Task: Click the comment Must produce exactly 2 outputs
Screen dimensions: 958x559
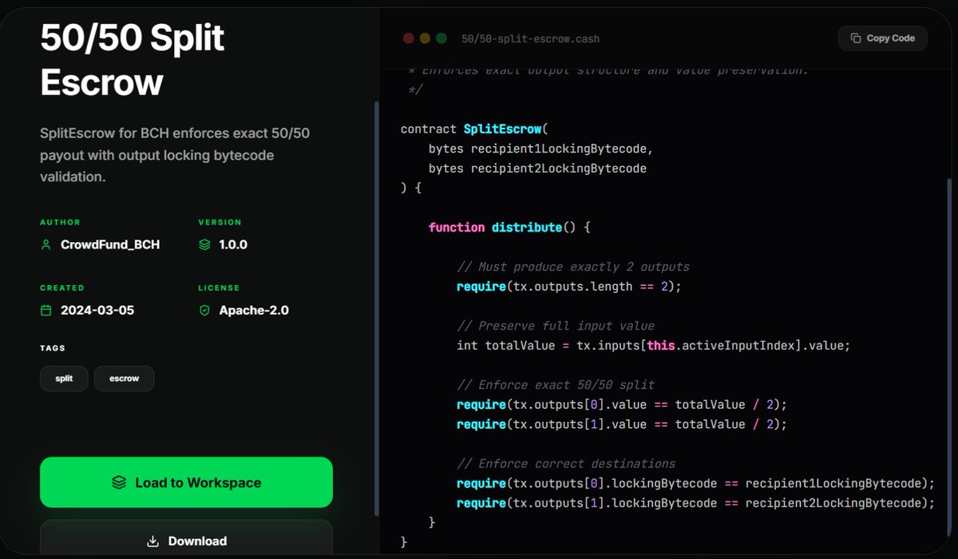Action: coord(573,267)
